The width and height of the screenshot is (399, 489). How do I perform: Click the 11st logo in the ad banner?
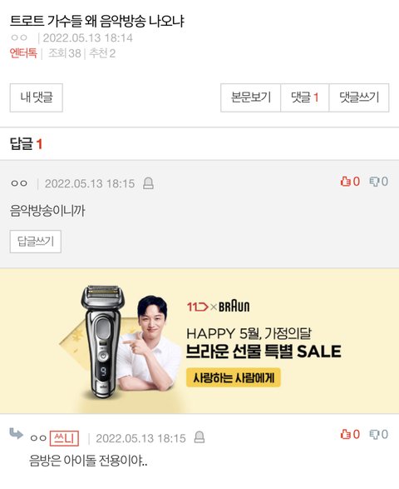point(197,307)
